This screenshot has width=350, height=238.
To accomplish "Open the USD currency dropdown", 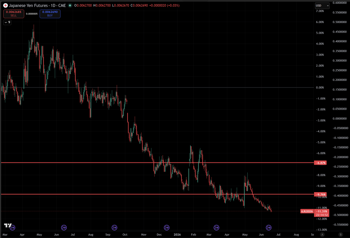I will coord(322,6).
